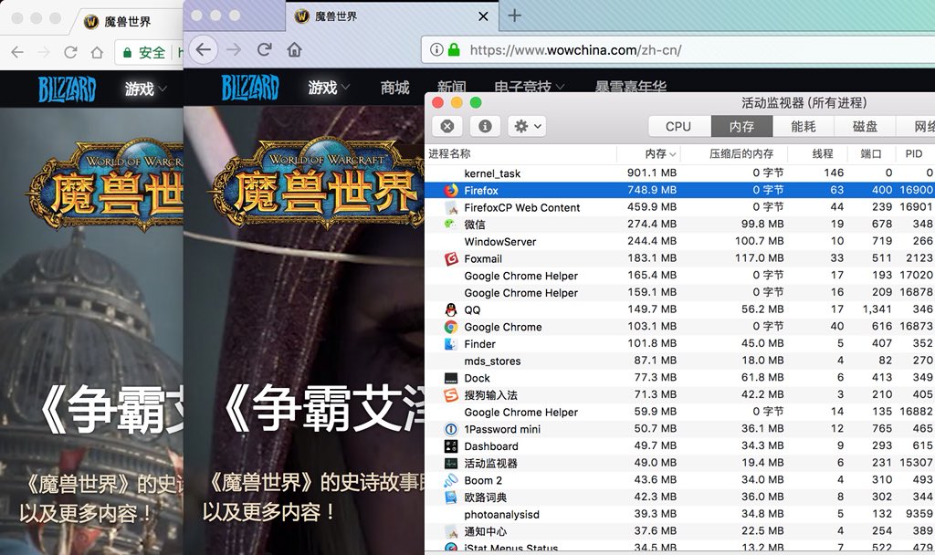Go to the Firefox home page icon
The width and height of the screenshot is (935, 555).
click(x=294, y=49)
